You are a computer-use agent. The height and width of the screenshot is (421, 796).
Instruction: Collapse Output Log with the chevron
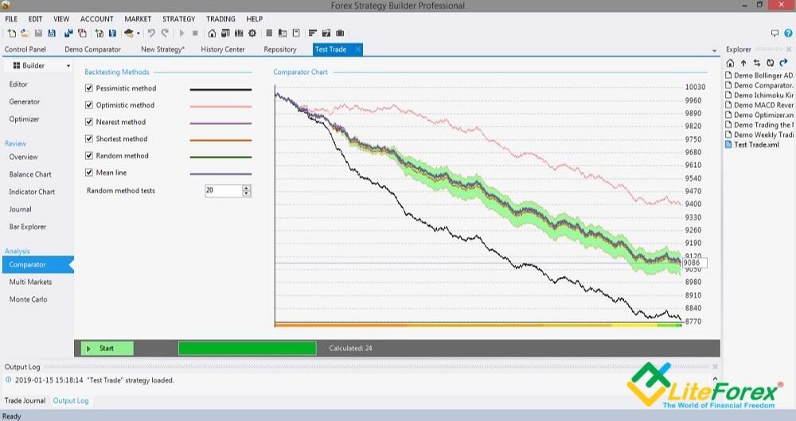click(x=715, y=379)
